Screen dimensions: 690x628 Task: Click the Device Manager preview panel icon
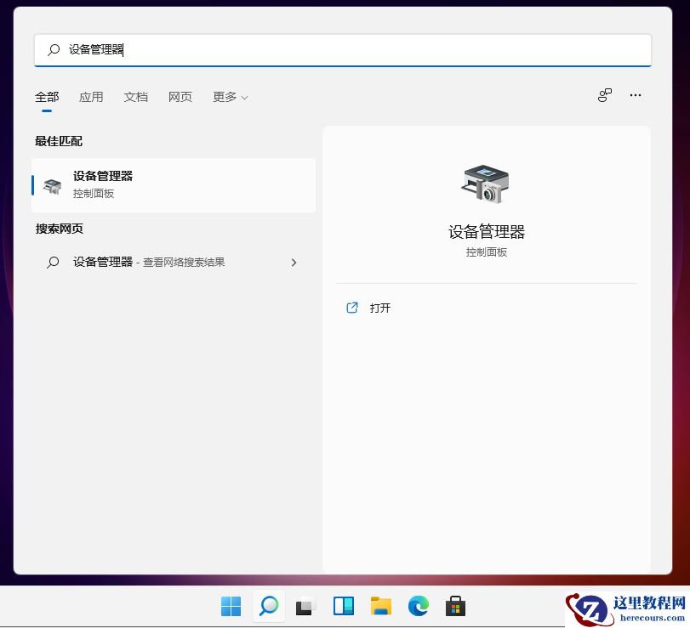point(486,182)
